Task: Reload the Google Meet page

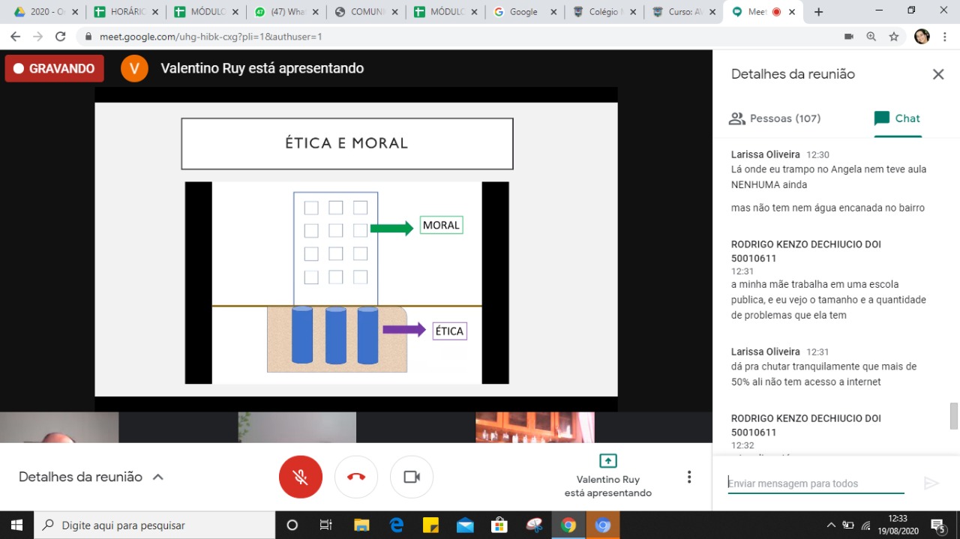Action: tap(61, 36)
